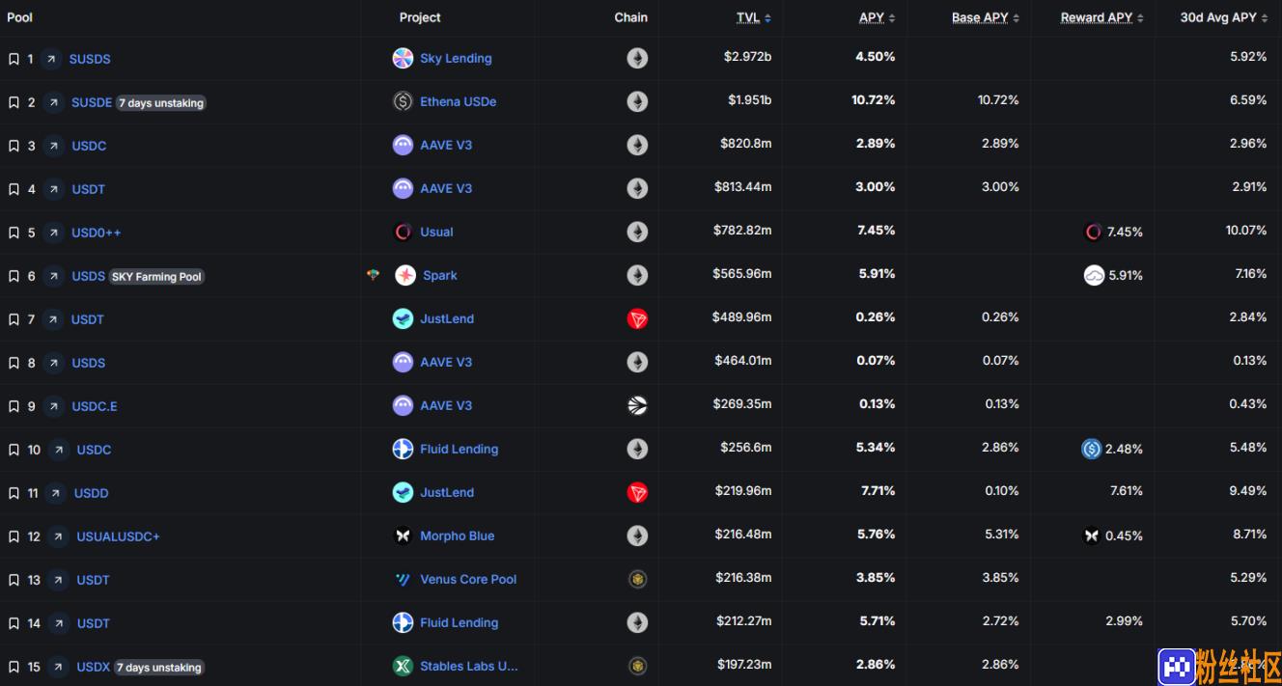
Task: Click the arrow icon beside USDC.E
Action: tap(54, 406)
